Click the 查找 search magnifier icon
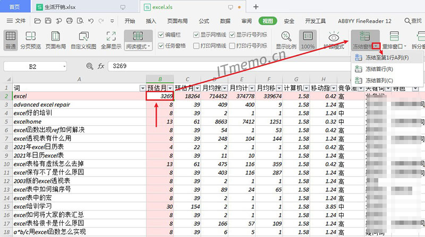Image resolution: width=425 pixels, height=237 pixels. click(407, 21)
